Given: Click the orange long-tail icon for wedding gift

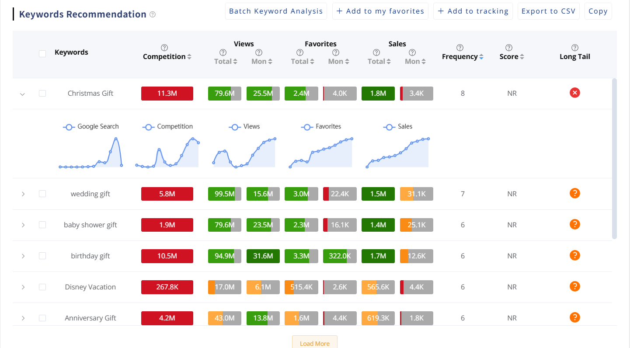Looking at the screenshot, I should coord(574,193).
